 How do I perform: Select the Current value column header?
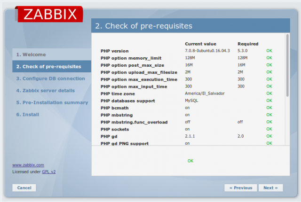tap(201, 44)
